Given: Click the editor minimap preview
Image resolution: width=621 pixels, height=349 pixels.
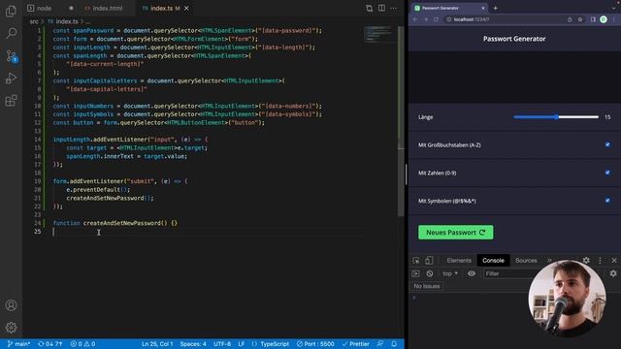Looking at the screenshot, I should coord(379,35).
